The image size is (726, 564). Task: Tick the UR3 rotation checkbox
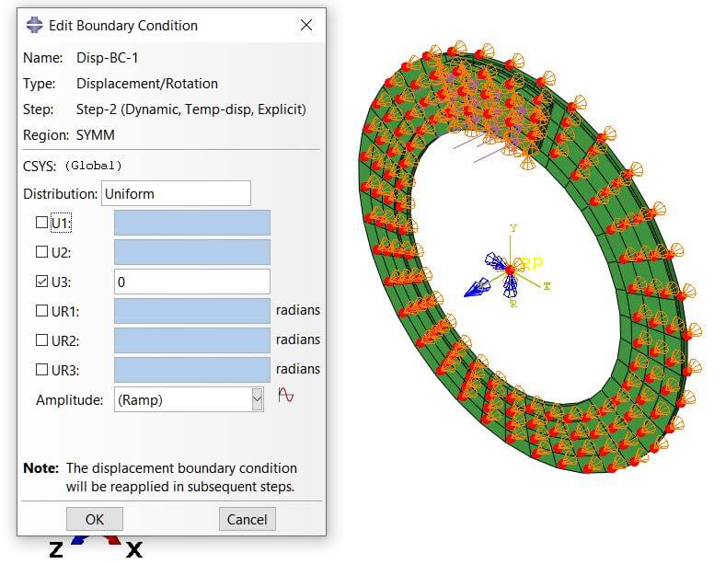(x=41, y=370)
